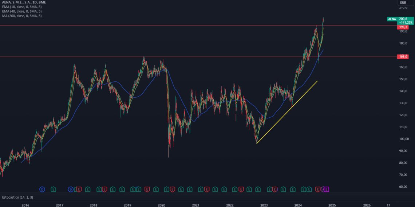415x207 pixels.
Task: Open the red earnings marker in 2023
Action: click(275, 189)
